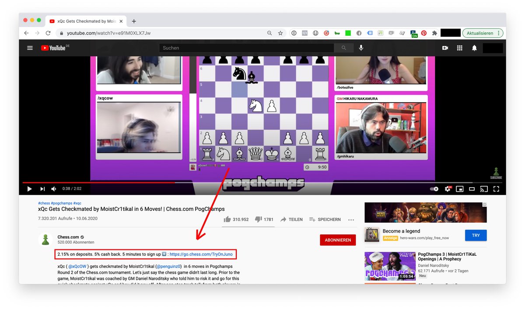Mute the video with the speaker icon
The image size is (525, 309).
tap(54, 189)
